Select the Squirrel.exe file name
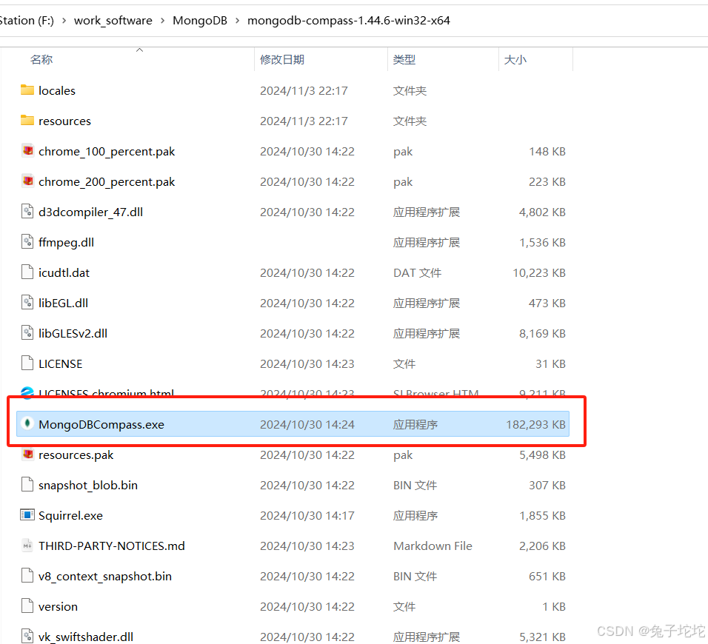708x644 pixels. (x=71, y=515)
